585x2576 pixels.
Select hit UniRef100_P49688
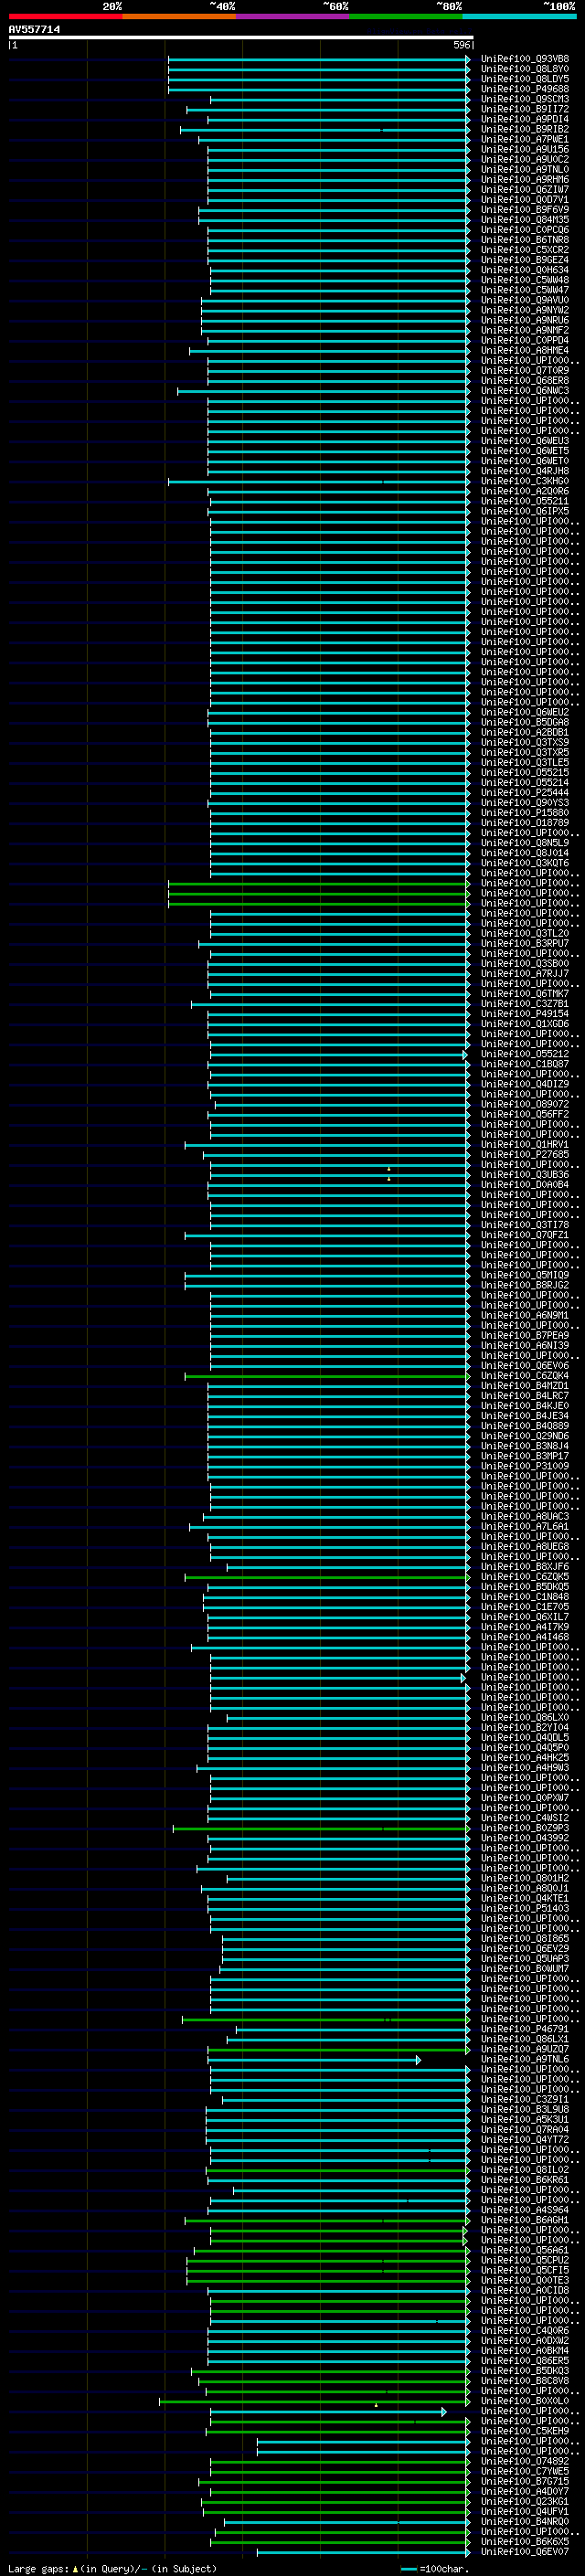(x=525, y=89)
